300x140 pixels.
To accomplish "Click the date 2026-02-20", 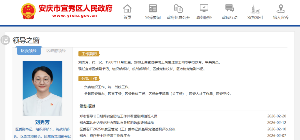I will (277, 116).
